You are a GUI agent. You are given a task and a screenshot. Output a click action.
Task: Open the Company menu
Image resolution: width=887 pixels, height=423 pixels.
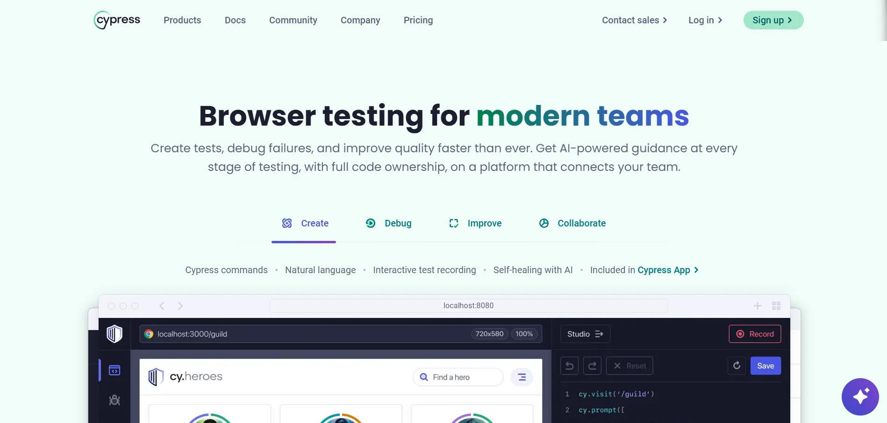click(x=360, y=20)
